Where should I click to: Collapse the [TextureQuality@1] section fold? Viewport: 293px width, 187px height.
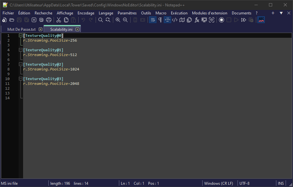click(x=21, y=50)
